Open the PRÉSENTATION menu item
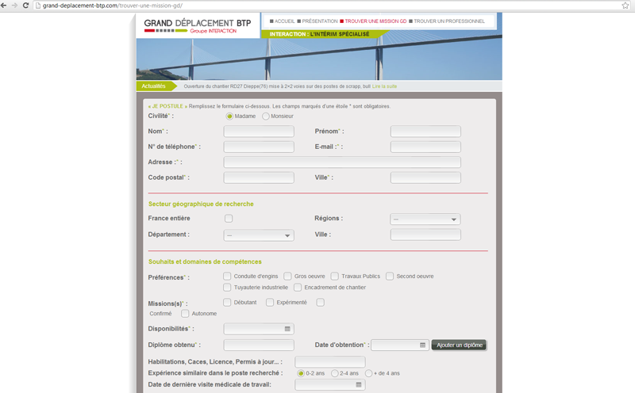Image resolution: width=635 pixels, height=393 pixels. point(317,21)
